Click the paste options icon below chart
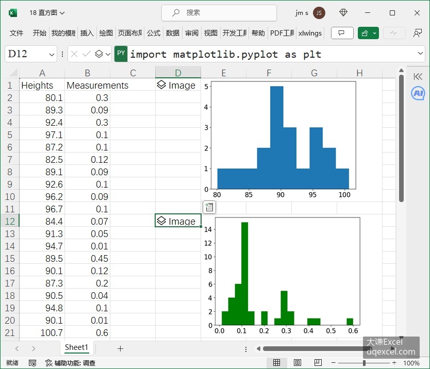The height and width of the screenshot is (369, 430). click(x=209, y=207)
